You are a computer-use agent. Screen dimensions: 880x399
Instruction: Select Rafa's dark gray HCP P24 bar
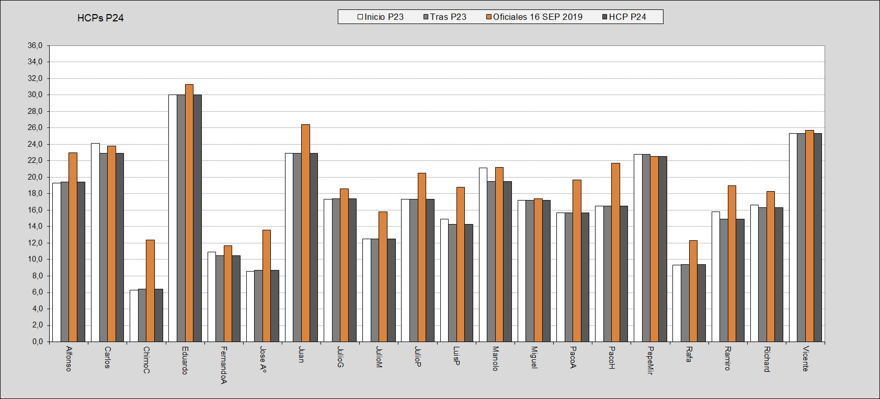click(x=701, y=303)
